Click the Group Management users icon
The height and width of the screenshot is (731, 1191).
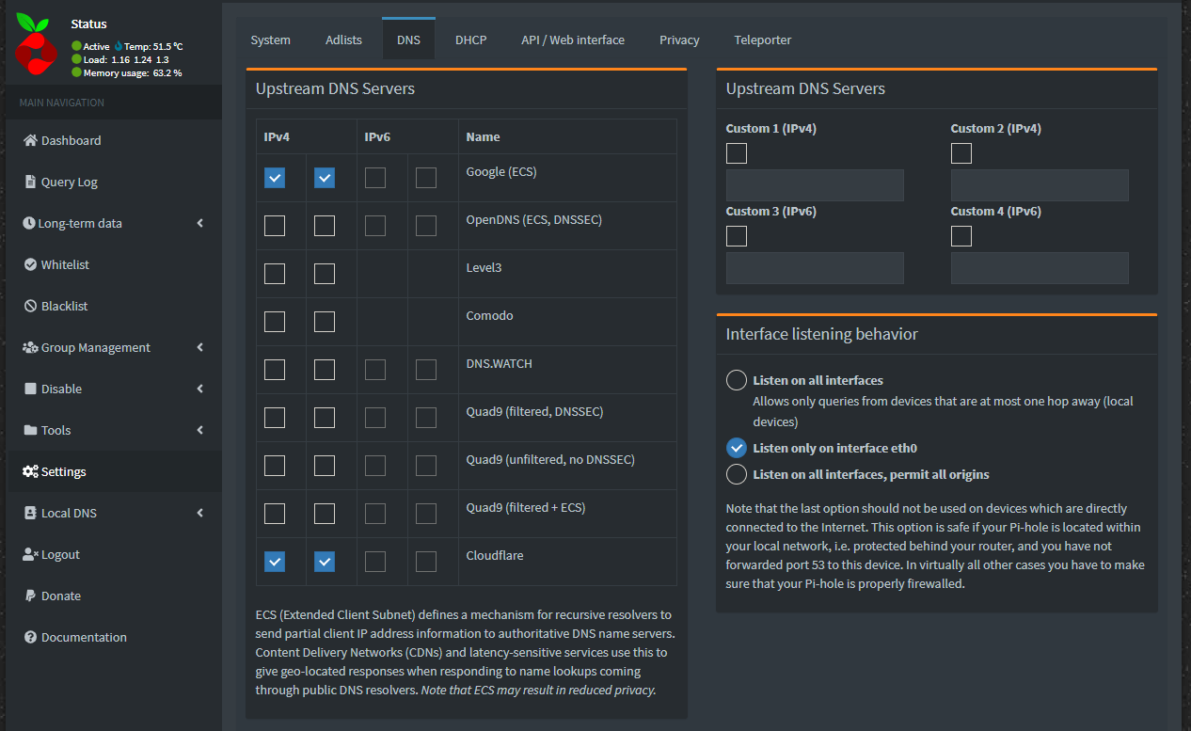tap(30, 347)
